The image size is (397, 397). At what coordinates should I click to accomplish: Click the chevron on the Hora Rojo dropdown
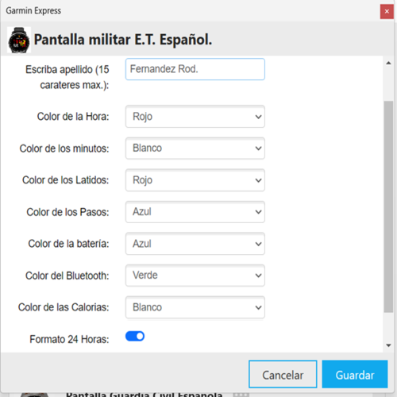[x=258, y=117]
